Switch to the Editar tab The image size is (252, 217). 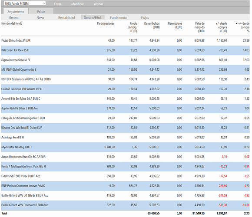tap(41, 12)
